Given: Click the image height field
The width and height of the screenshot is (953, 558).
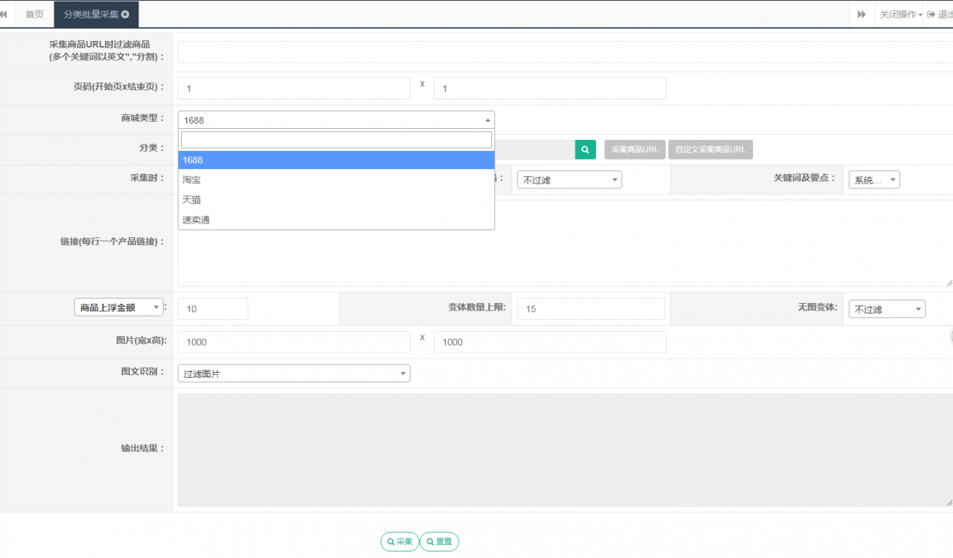Looking at the screenshot, I should click(x=550, y=342).
